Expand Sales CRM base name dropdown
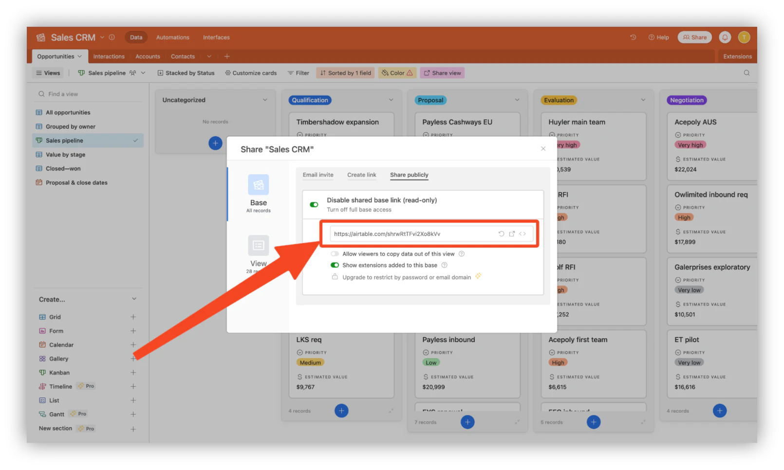The height and width of the screenshot is (470, 784). (102, 37)
